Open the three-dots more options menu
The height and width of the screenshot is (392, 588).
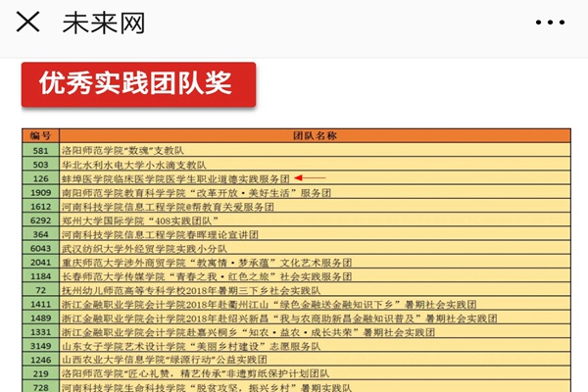coord(557,24)
